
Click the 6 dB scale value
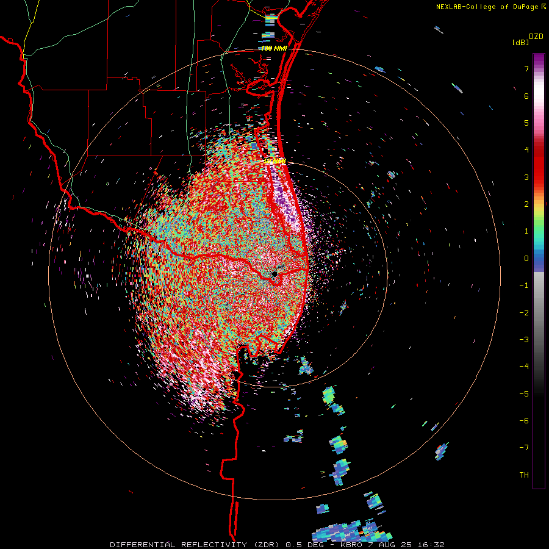[x=526, y=96]
